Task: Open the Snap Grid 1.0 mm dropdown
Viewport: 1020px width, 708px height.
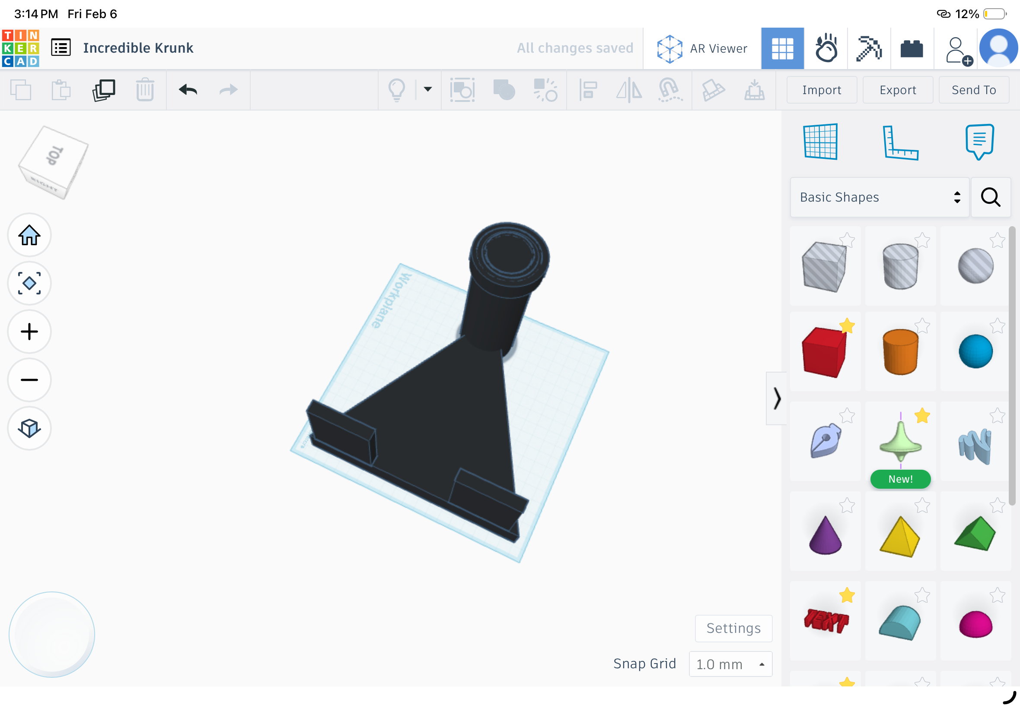Action: coord(730,664)
